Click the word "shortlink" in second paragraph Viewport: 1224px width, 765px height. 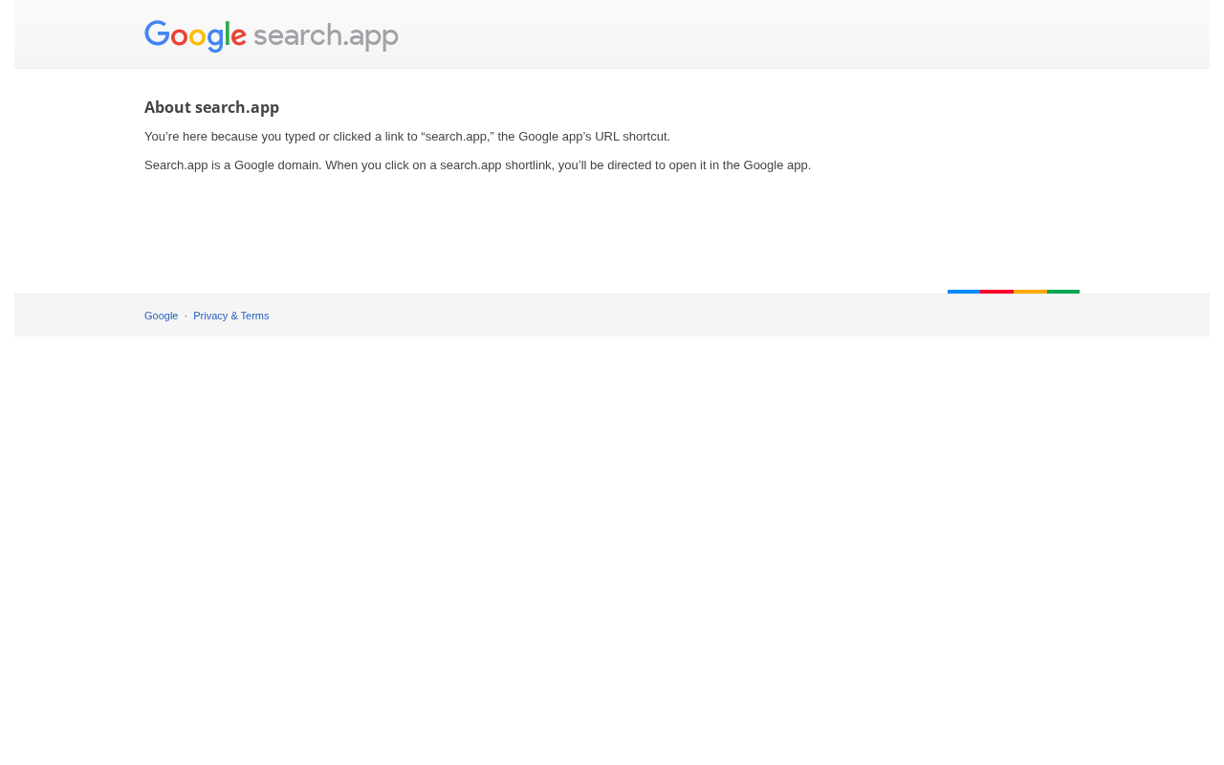click(528, 165)
